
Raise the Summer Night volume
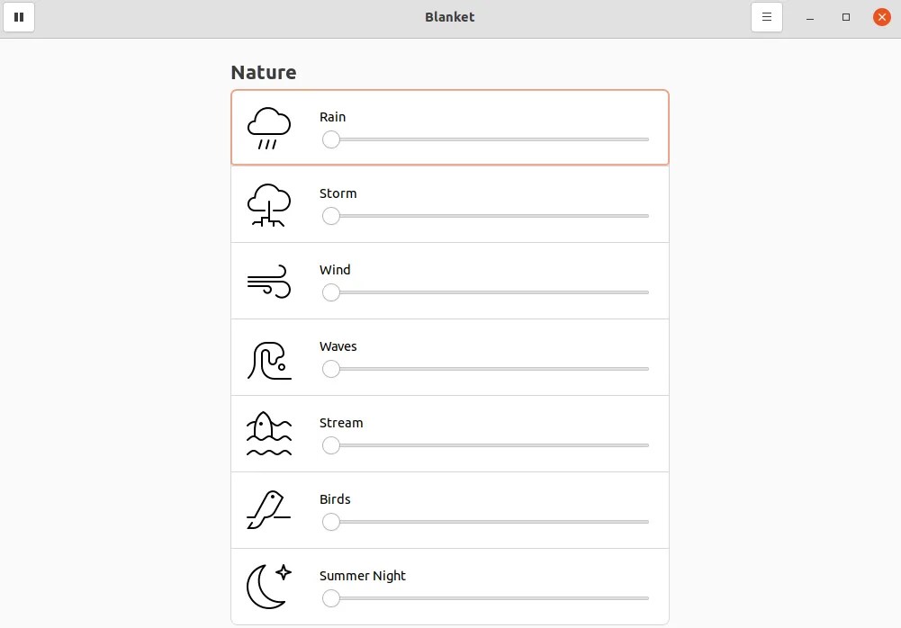click(x=486, y=598)
